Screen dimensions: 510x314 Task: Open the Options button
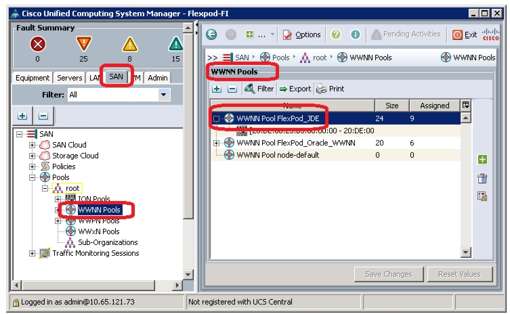[x=302, y=35]
